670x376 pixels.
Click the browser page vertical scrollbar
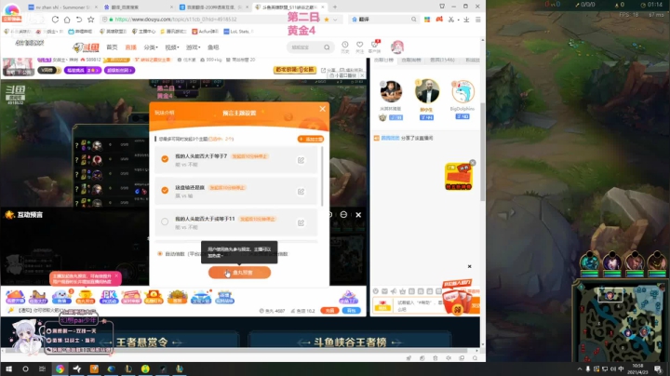click(x=483, y=152)
